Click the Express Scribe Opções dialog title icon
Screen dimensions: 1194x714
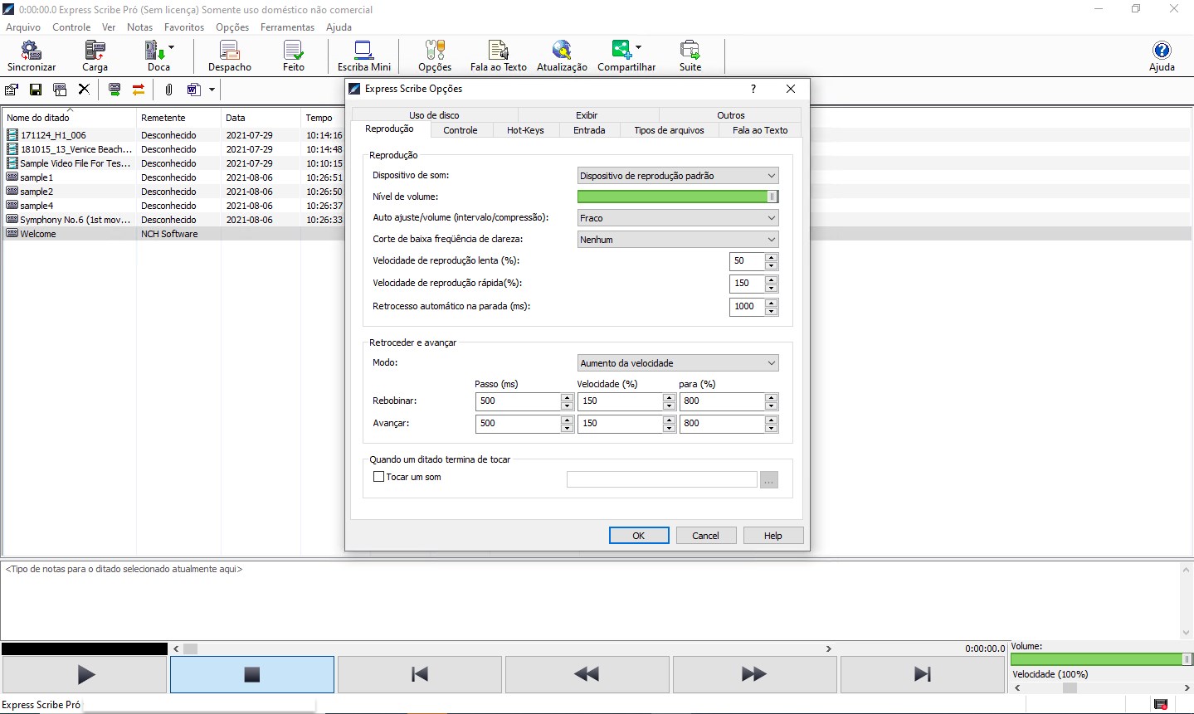(x=355, y=89)
